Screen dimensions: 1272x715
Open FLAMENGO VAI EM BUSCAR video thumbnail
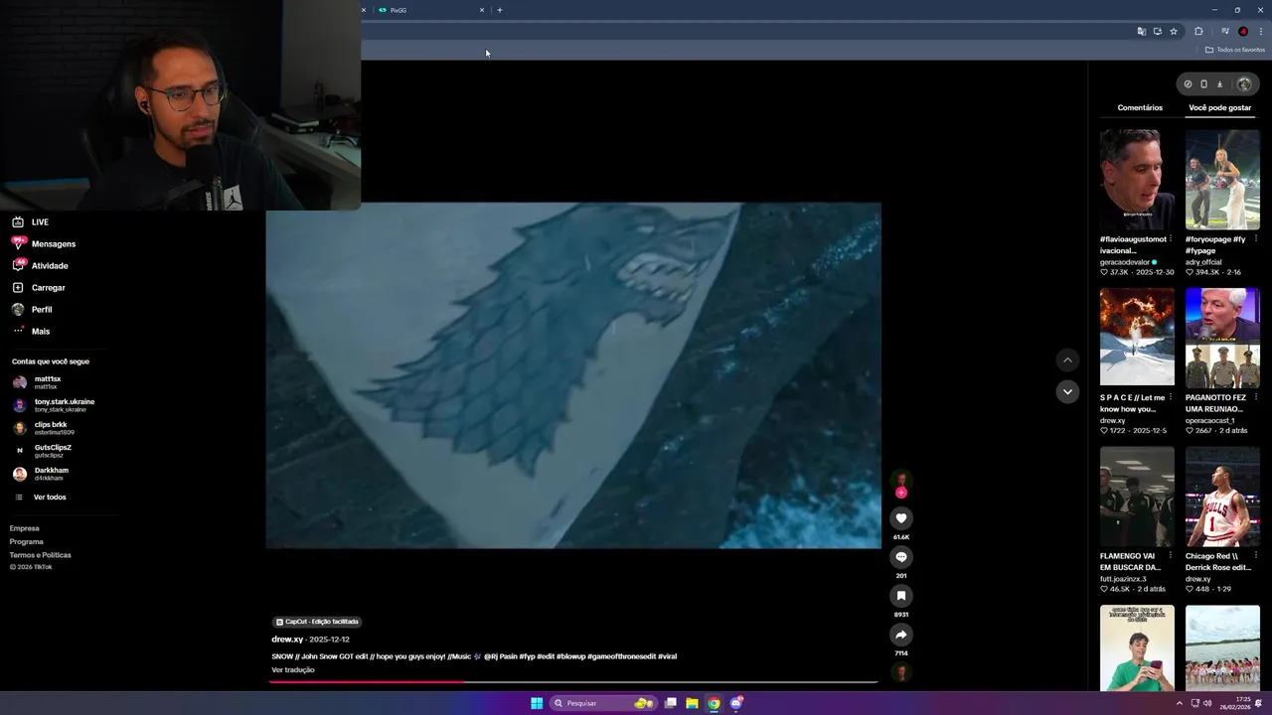[1137, 497]
